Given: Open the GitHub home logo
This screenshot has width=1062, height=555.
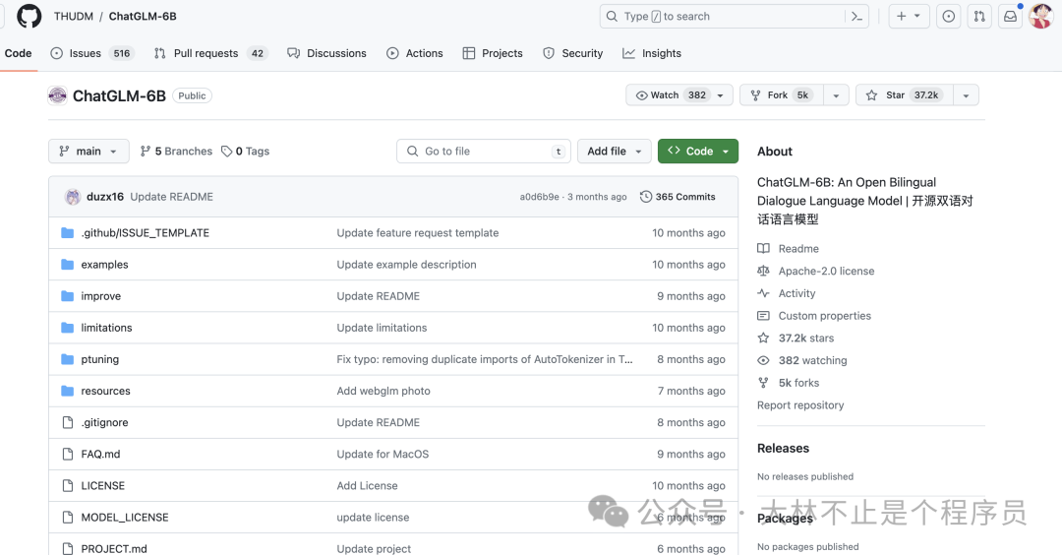Looking at the screenshot, I should (29, 17).
